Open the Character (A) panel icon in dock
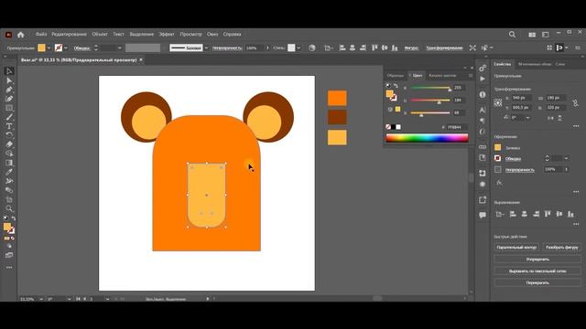This screenshot has width=586, height=329. 483,110
